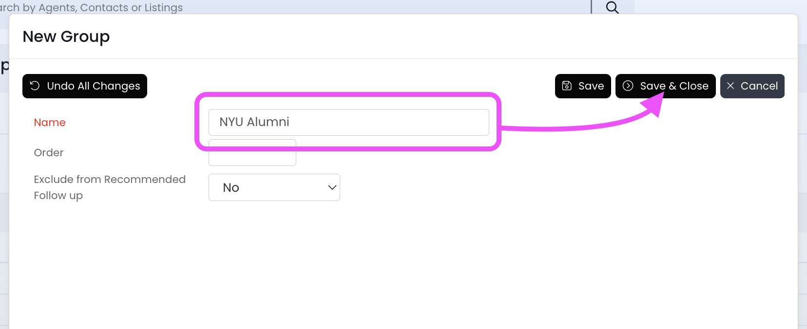The image size is (807, 329).
Task: Focus the Agents, Contacts or Listings search box
Action: click(x=292, y=7)
